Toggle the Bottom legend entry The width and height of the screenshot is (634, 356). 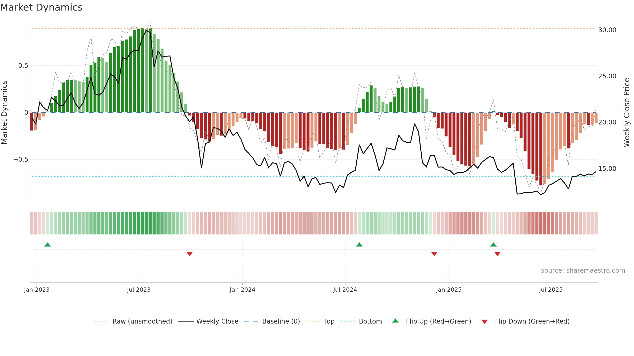(361, 321)
